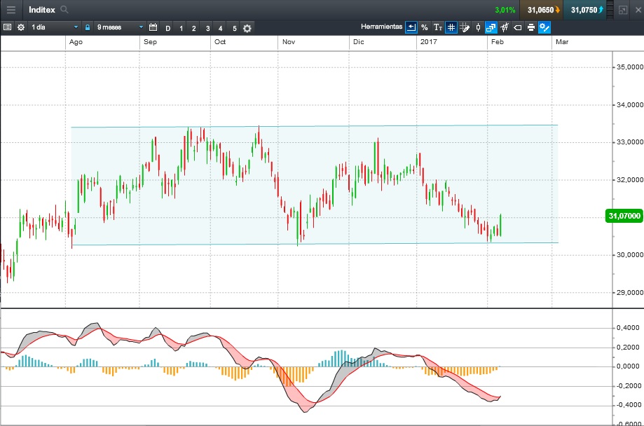Click the sell price 31,0650 button
Viewport: 644px width, 426px height.
pyautogui.click(x=541, y=10)
